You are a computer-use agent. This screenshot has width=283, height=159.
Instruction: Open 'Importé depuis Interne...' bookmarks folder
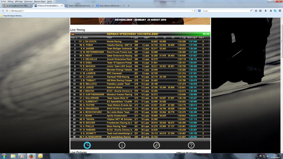(12, 16)
